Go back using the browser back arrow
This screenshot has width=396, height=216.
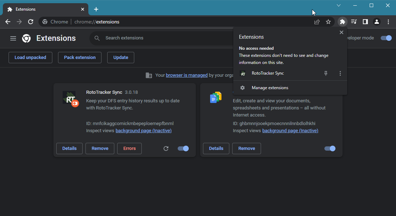[8, 22]
